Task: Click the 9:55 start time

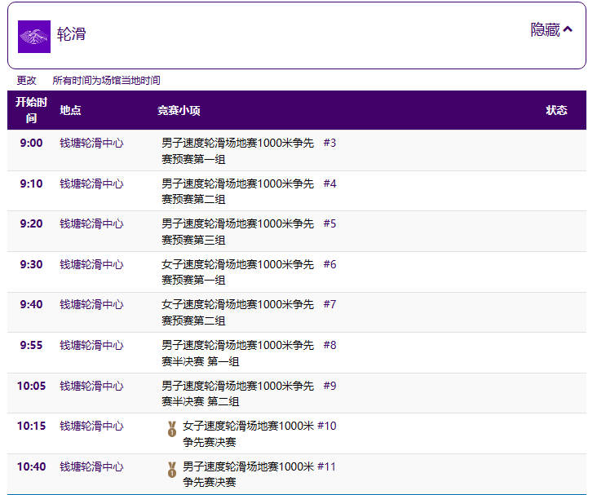Action: [31, 345]
